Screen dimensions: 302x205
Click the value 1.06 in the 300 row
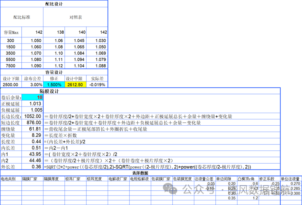[x=54, y=40]
